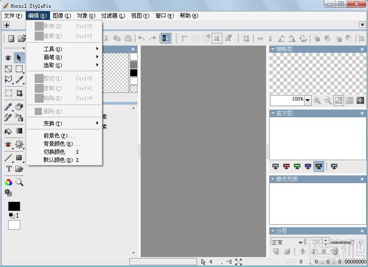Image resolution: width=368 pixels, height=267 pixels.
Task: Choose 默认颜色(D) menu entry
Action: (x=64, y=160)
